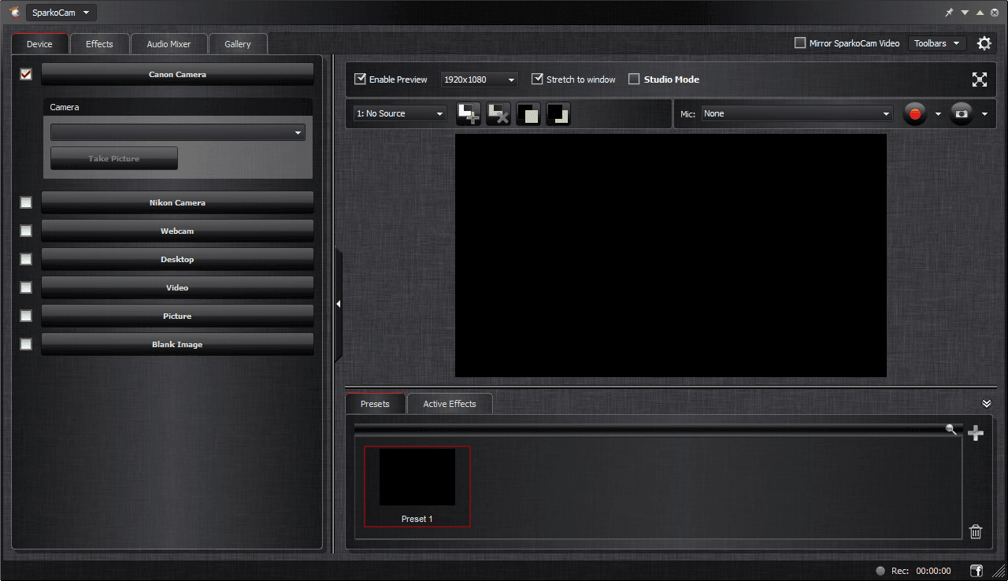Enable Studio Mode

click(634, 79)
